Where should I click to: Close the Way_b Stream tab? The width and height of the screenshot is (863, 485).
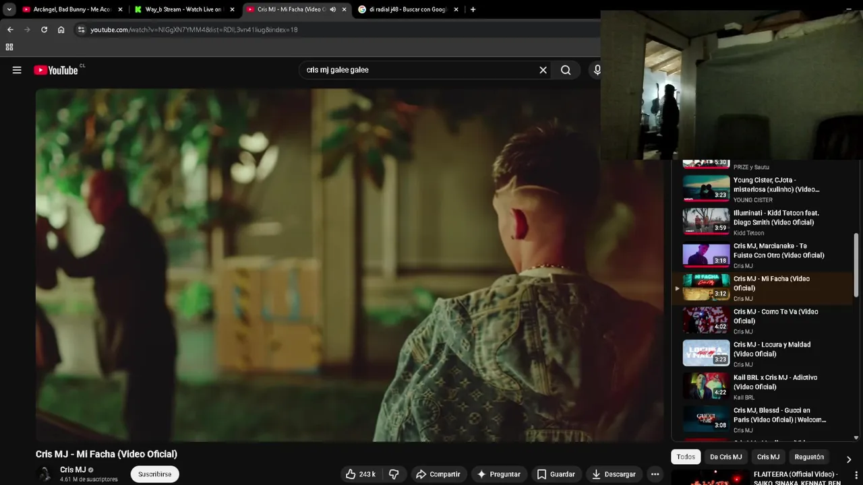click(232, 9)
